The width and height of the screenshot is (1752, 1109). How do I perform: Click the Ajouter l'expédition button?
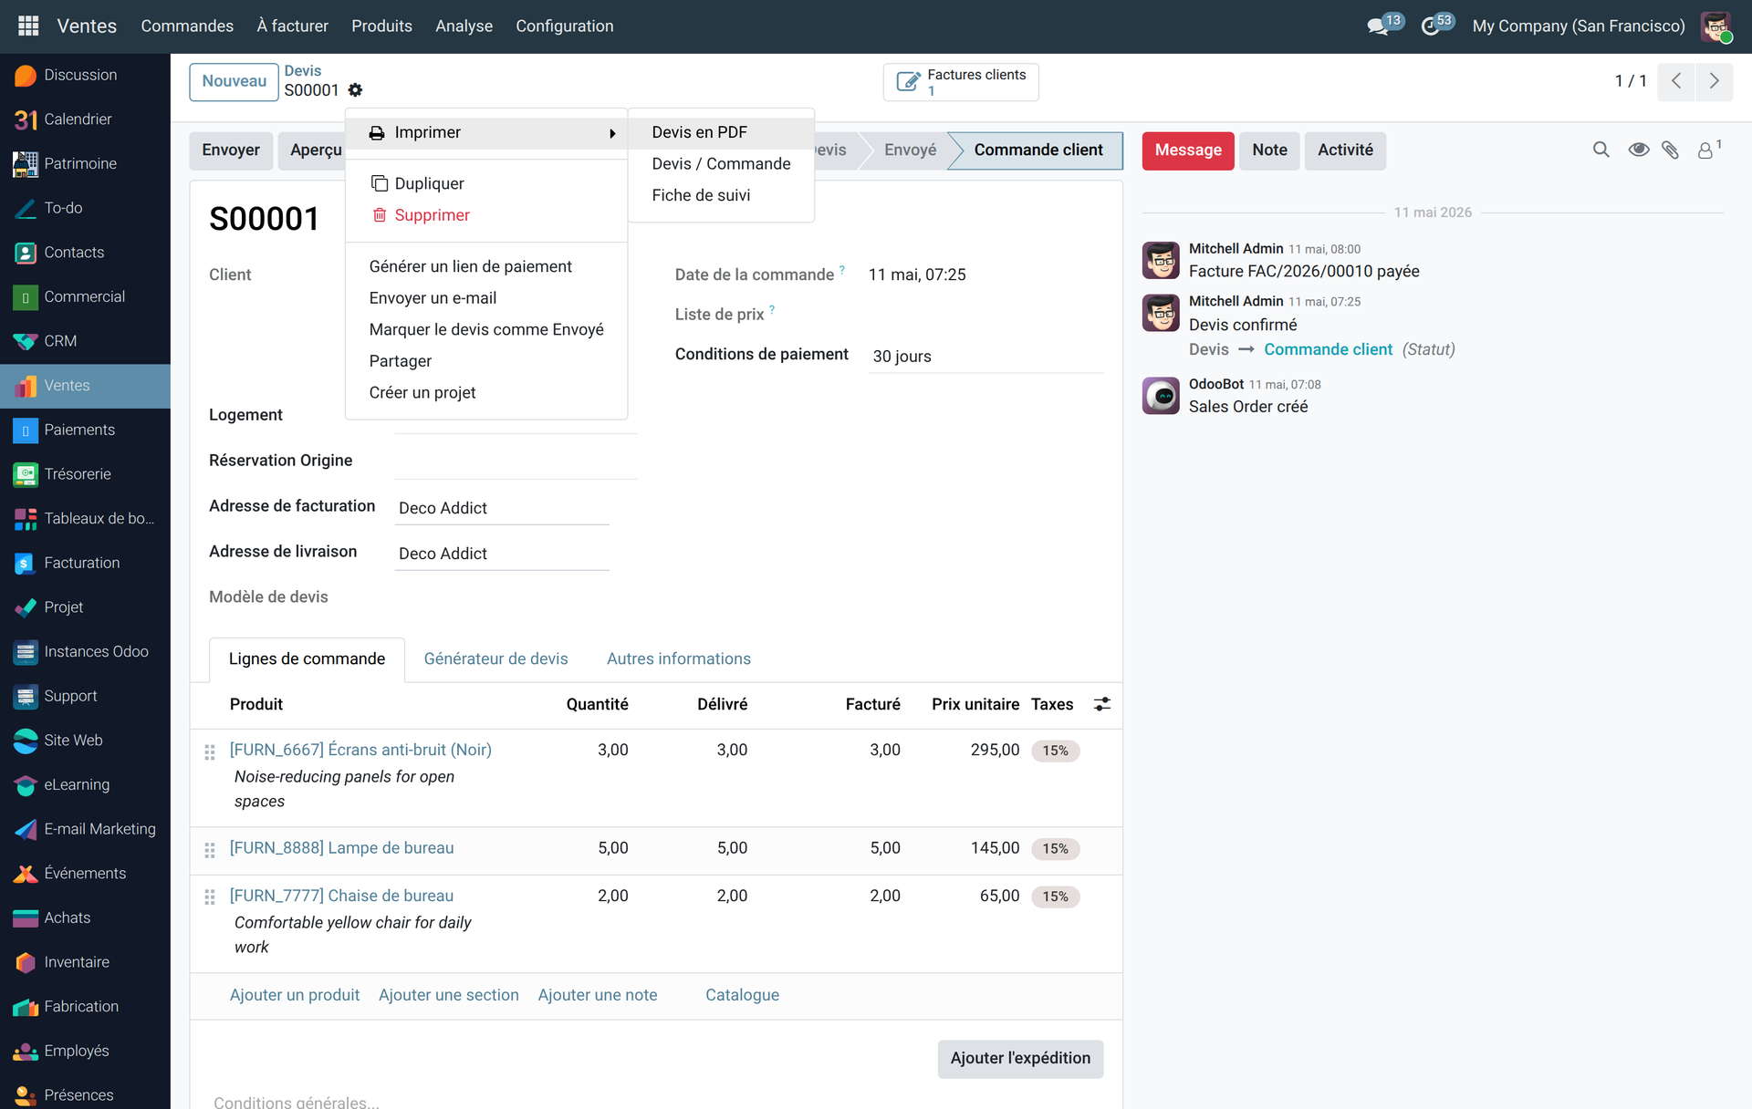1020,1059
